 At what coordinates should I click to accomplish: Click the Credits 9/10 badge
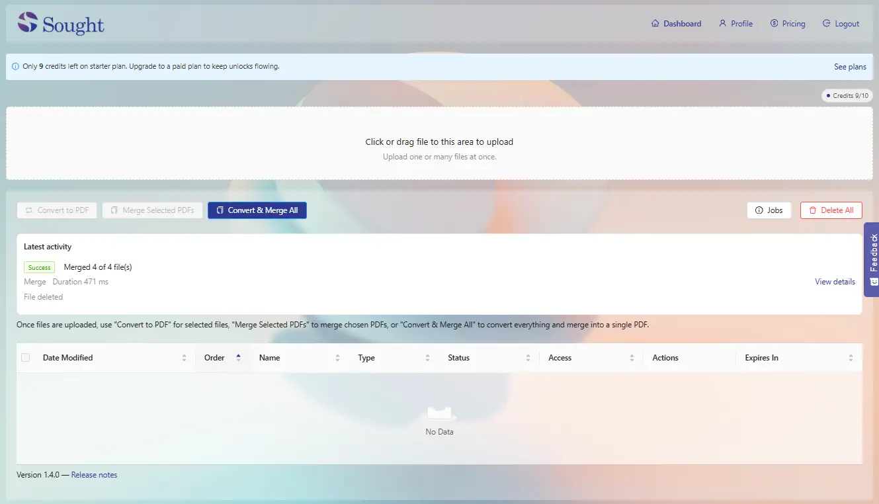847,96
